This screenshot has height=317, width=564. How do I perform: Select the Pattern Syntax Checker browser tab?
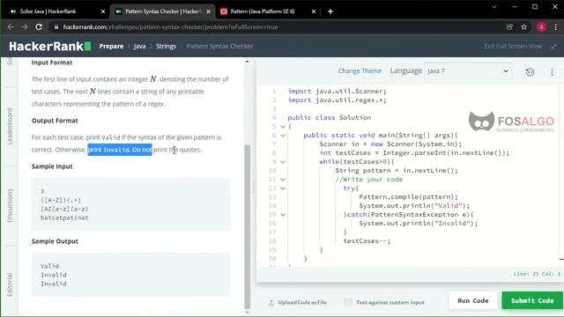(163, 11)
